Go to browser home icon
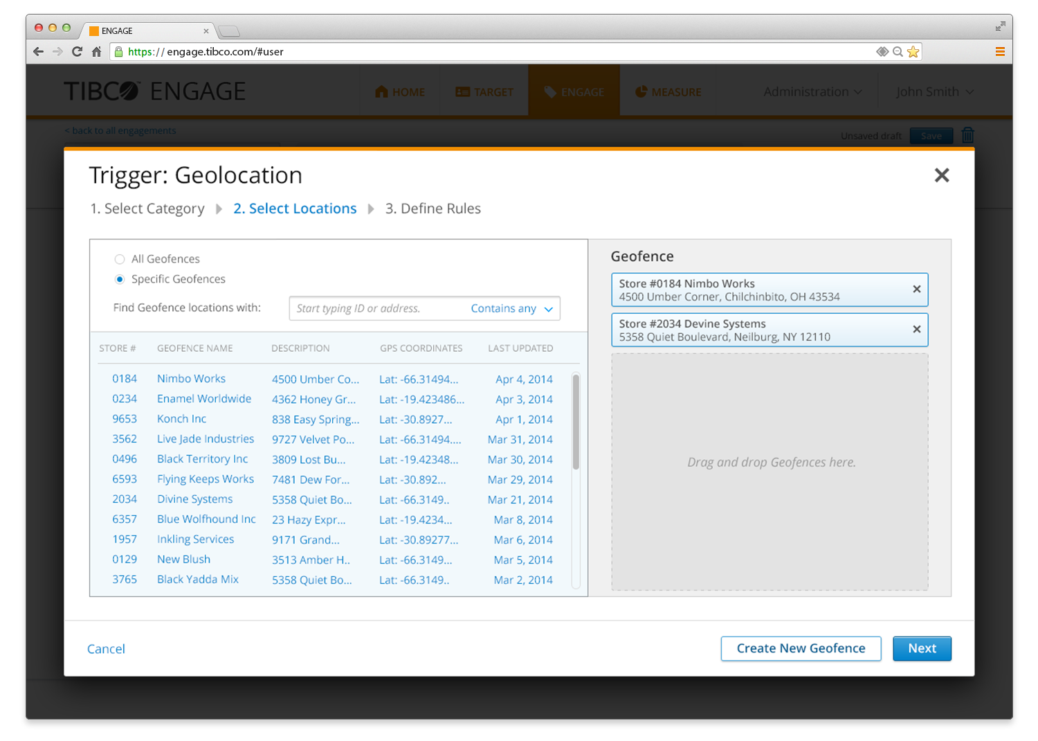 coord(97,51)
